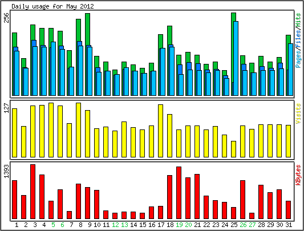Click the light blue pages bar for day 31
This screenshot has height=231, width=304.
click(x=291, y=70)
